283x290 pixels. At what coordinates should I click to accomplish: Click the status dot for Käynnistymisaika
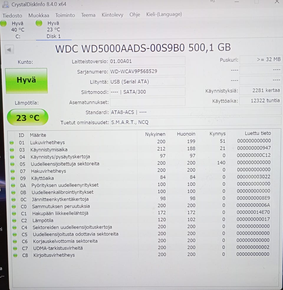[12, 150]
